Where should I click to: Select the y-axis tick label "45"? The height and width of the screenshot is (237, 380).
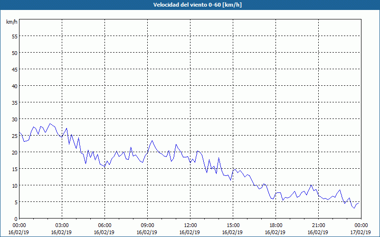pos(15,70)
